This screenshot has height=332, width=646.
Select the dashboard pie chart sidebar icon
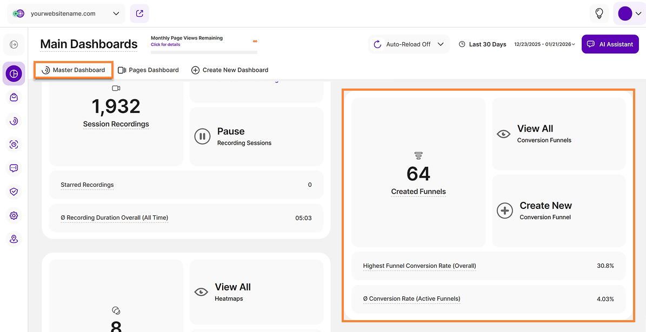pyautogui.click(x=14, y=73)
